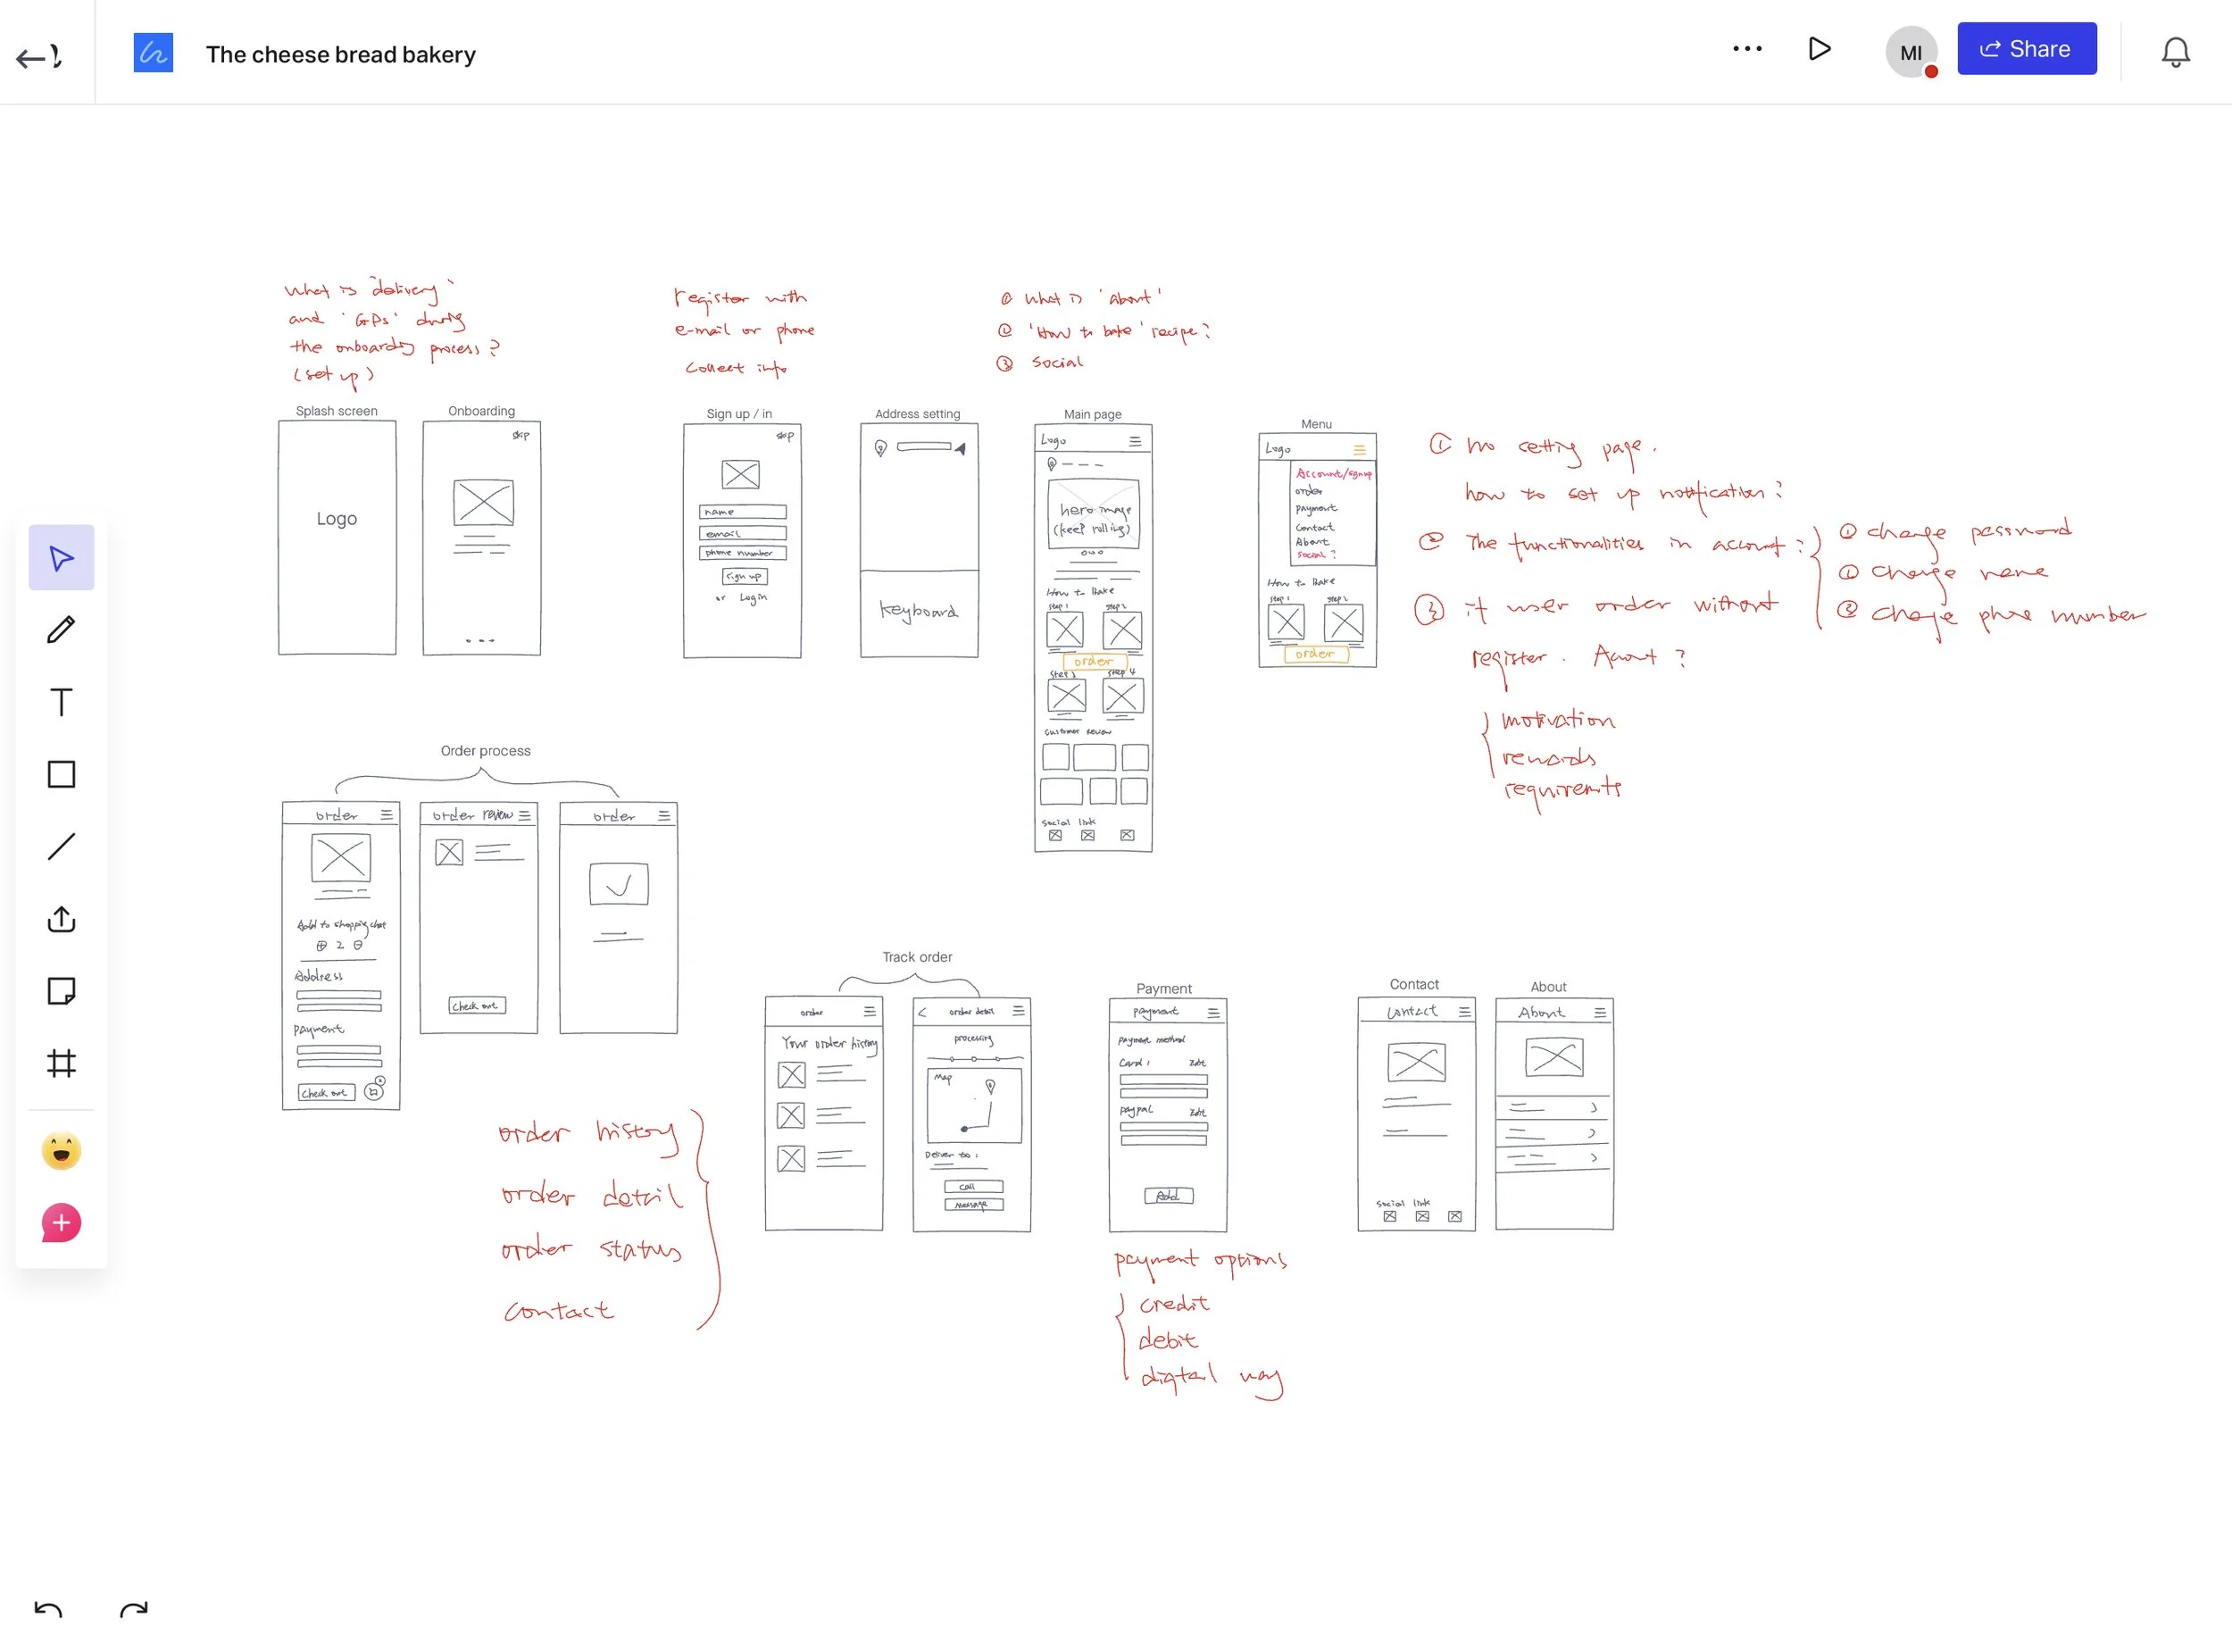This screenshot has height=1652, width=2232.
Task: Select the line tool
Action: pos(61,847)
